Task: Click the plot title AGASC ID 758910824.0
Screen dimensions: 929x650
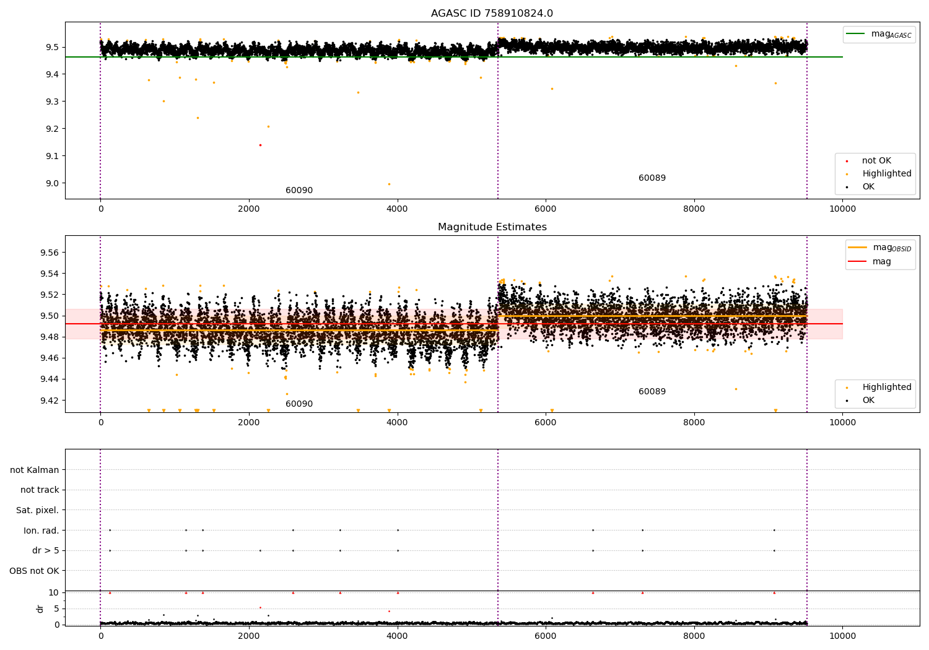Action: [492, 14]
